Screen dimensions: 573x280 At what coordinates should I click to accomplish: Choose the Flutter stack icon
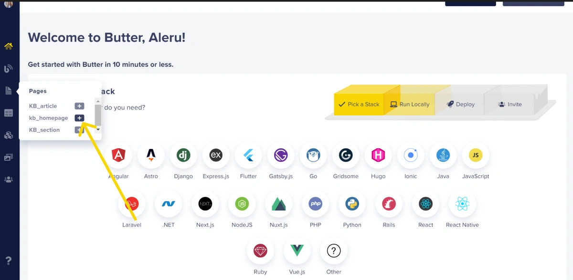click(248, 155)
